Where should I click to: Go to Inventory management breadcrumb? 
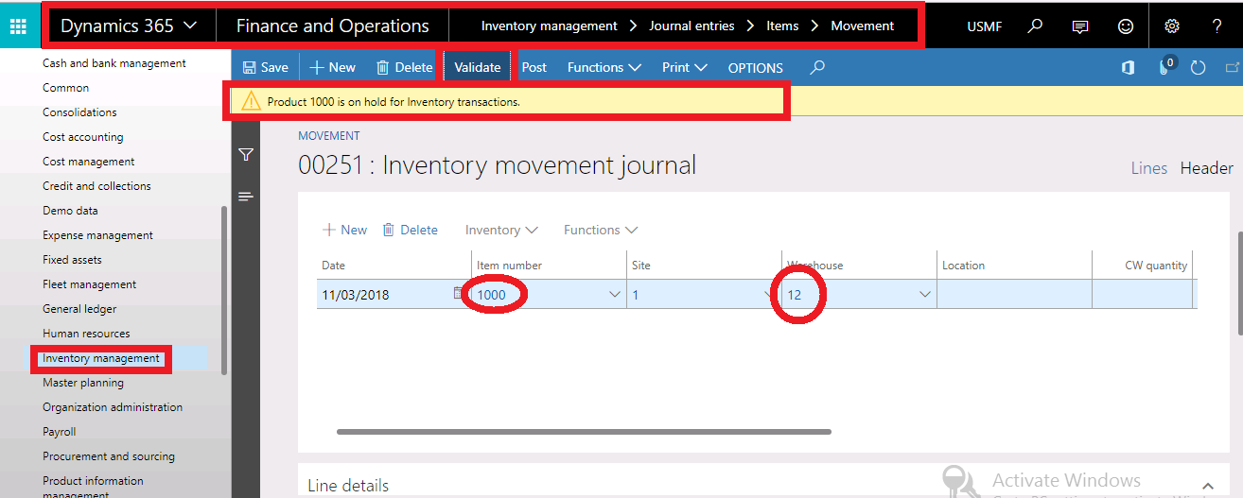[549, 26]
